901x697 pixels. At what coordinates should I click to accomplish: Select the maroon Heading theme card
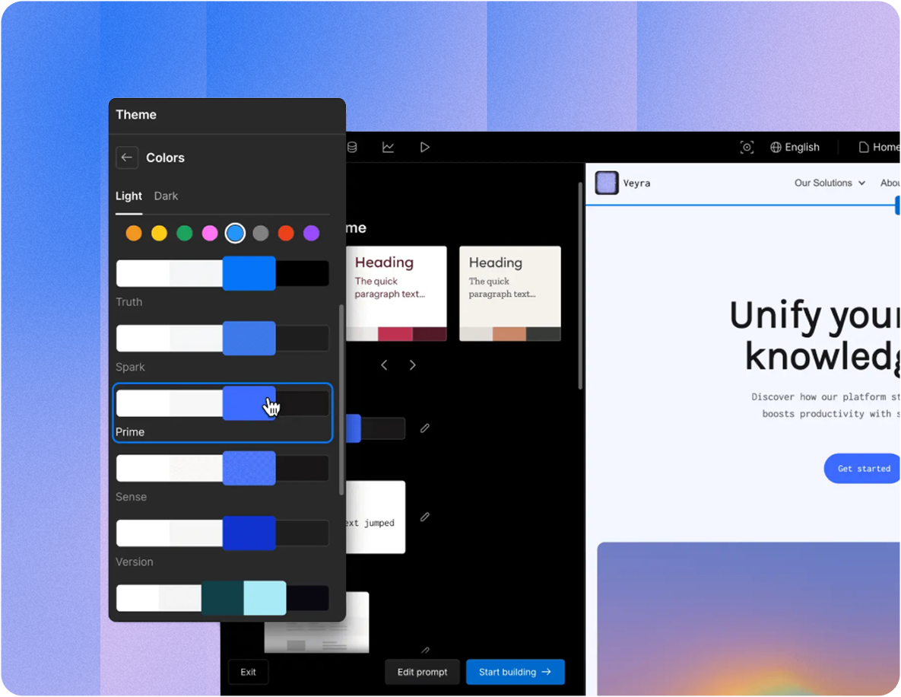coord(396,293)
